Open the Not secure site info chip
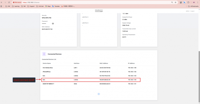This screenshot has height=104, width=200. [x=17, y=2]
